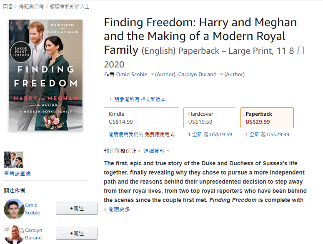Click the large Finding Freedom cover image
Screen dimensions: 323x244
[x=45, y=75]
